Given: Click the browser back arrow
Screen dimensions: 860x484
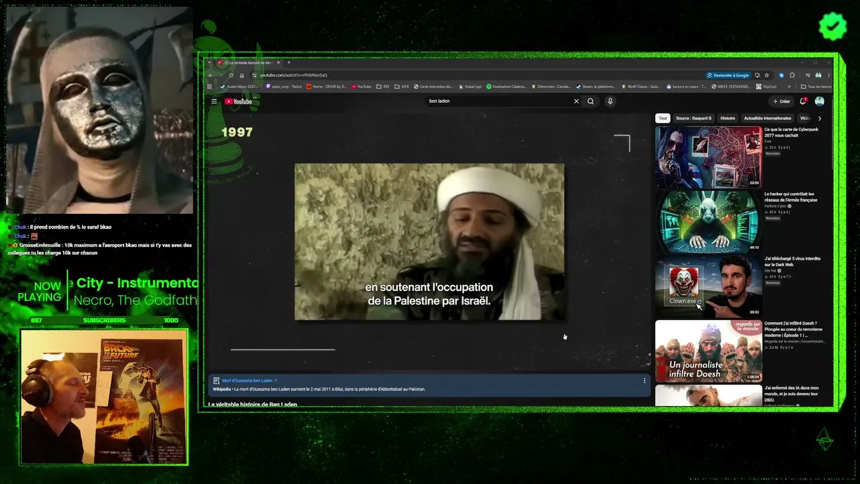Looking at the screenshot, I should [210, 75].
